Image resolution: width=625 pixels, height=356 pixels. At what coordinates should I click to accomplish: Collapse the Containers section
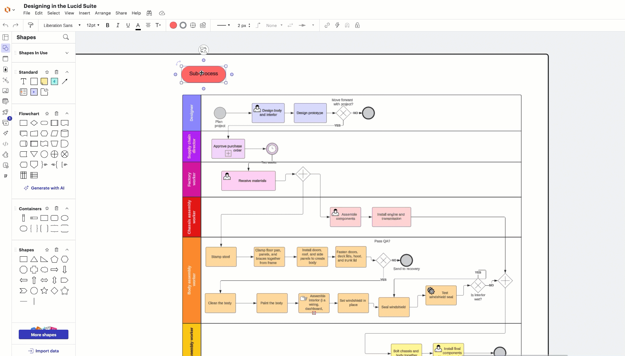[67, 209]
